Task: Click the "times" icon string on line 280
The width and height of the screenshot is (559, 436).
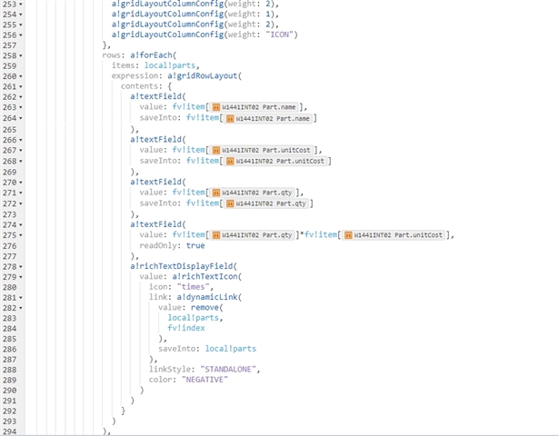Action: coord(193,287)
